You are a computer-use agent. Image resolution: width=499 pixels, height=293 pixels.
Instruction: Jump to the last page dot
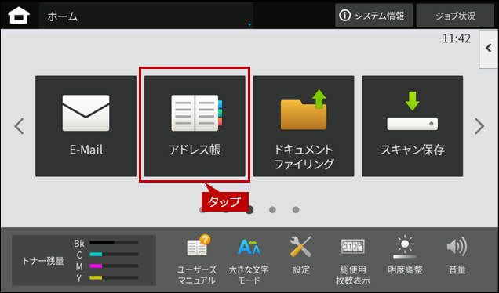(x=296, y=210)
